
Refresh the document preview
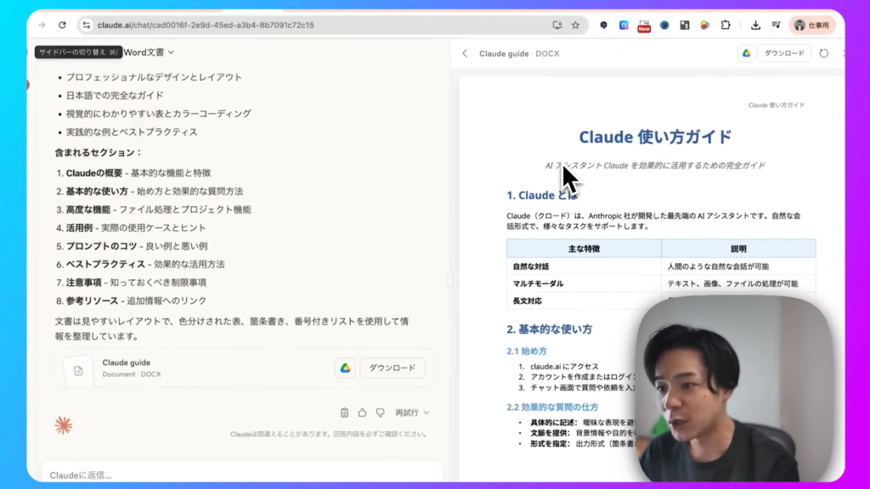(824, 53)
